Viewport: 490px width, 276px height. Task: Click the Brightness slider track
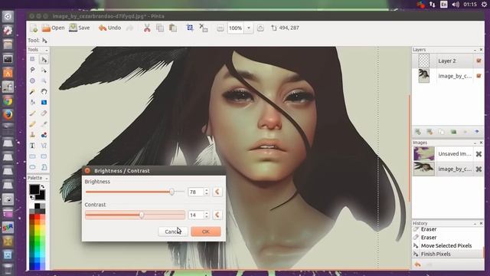pos(135,192)
